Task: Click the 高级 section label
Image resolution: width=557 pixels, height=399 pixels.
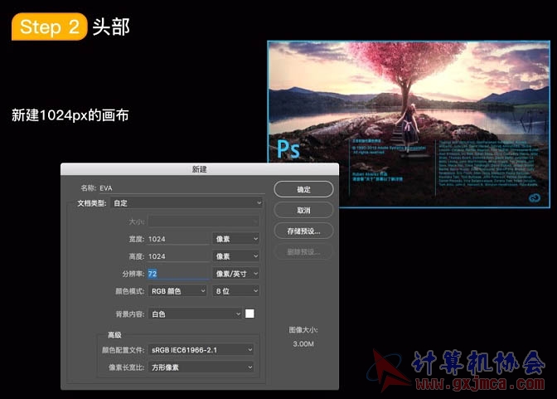Action: point(114,335)
